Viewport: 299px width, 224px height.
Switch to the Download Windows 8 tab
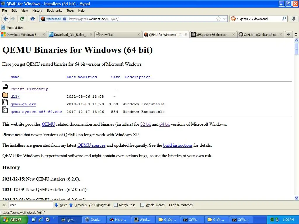[23, 34]
